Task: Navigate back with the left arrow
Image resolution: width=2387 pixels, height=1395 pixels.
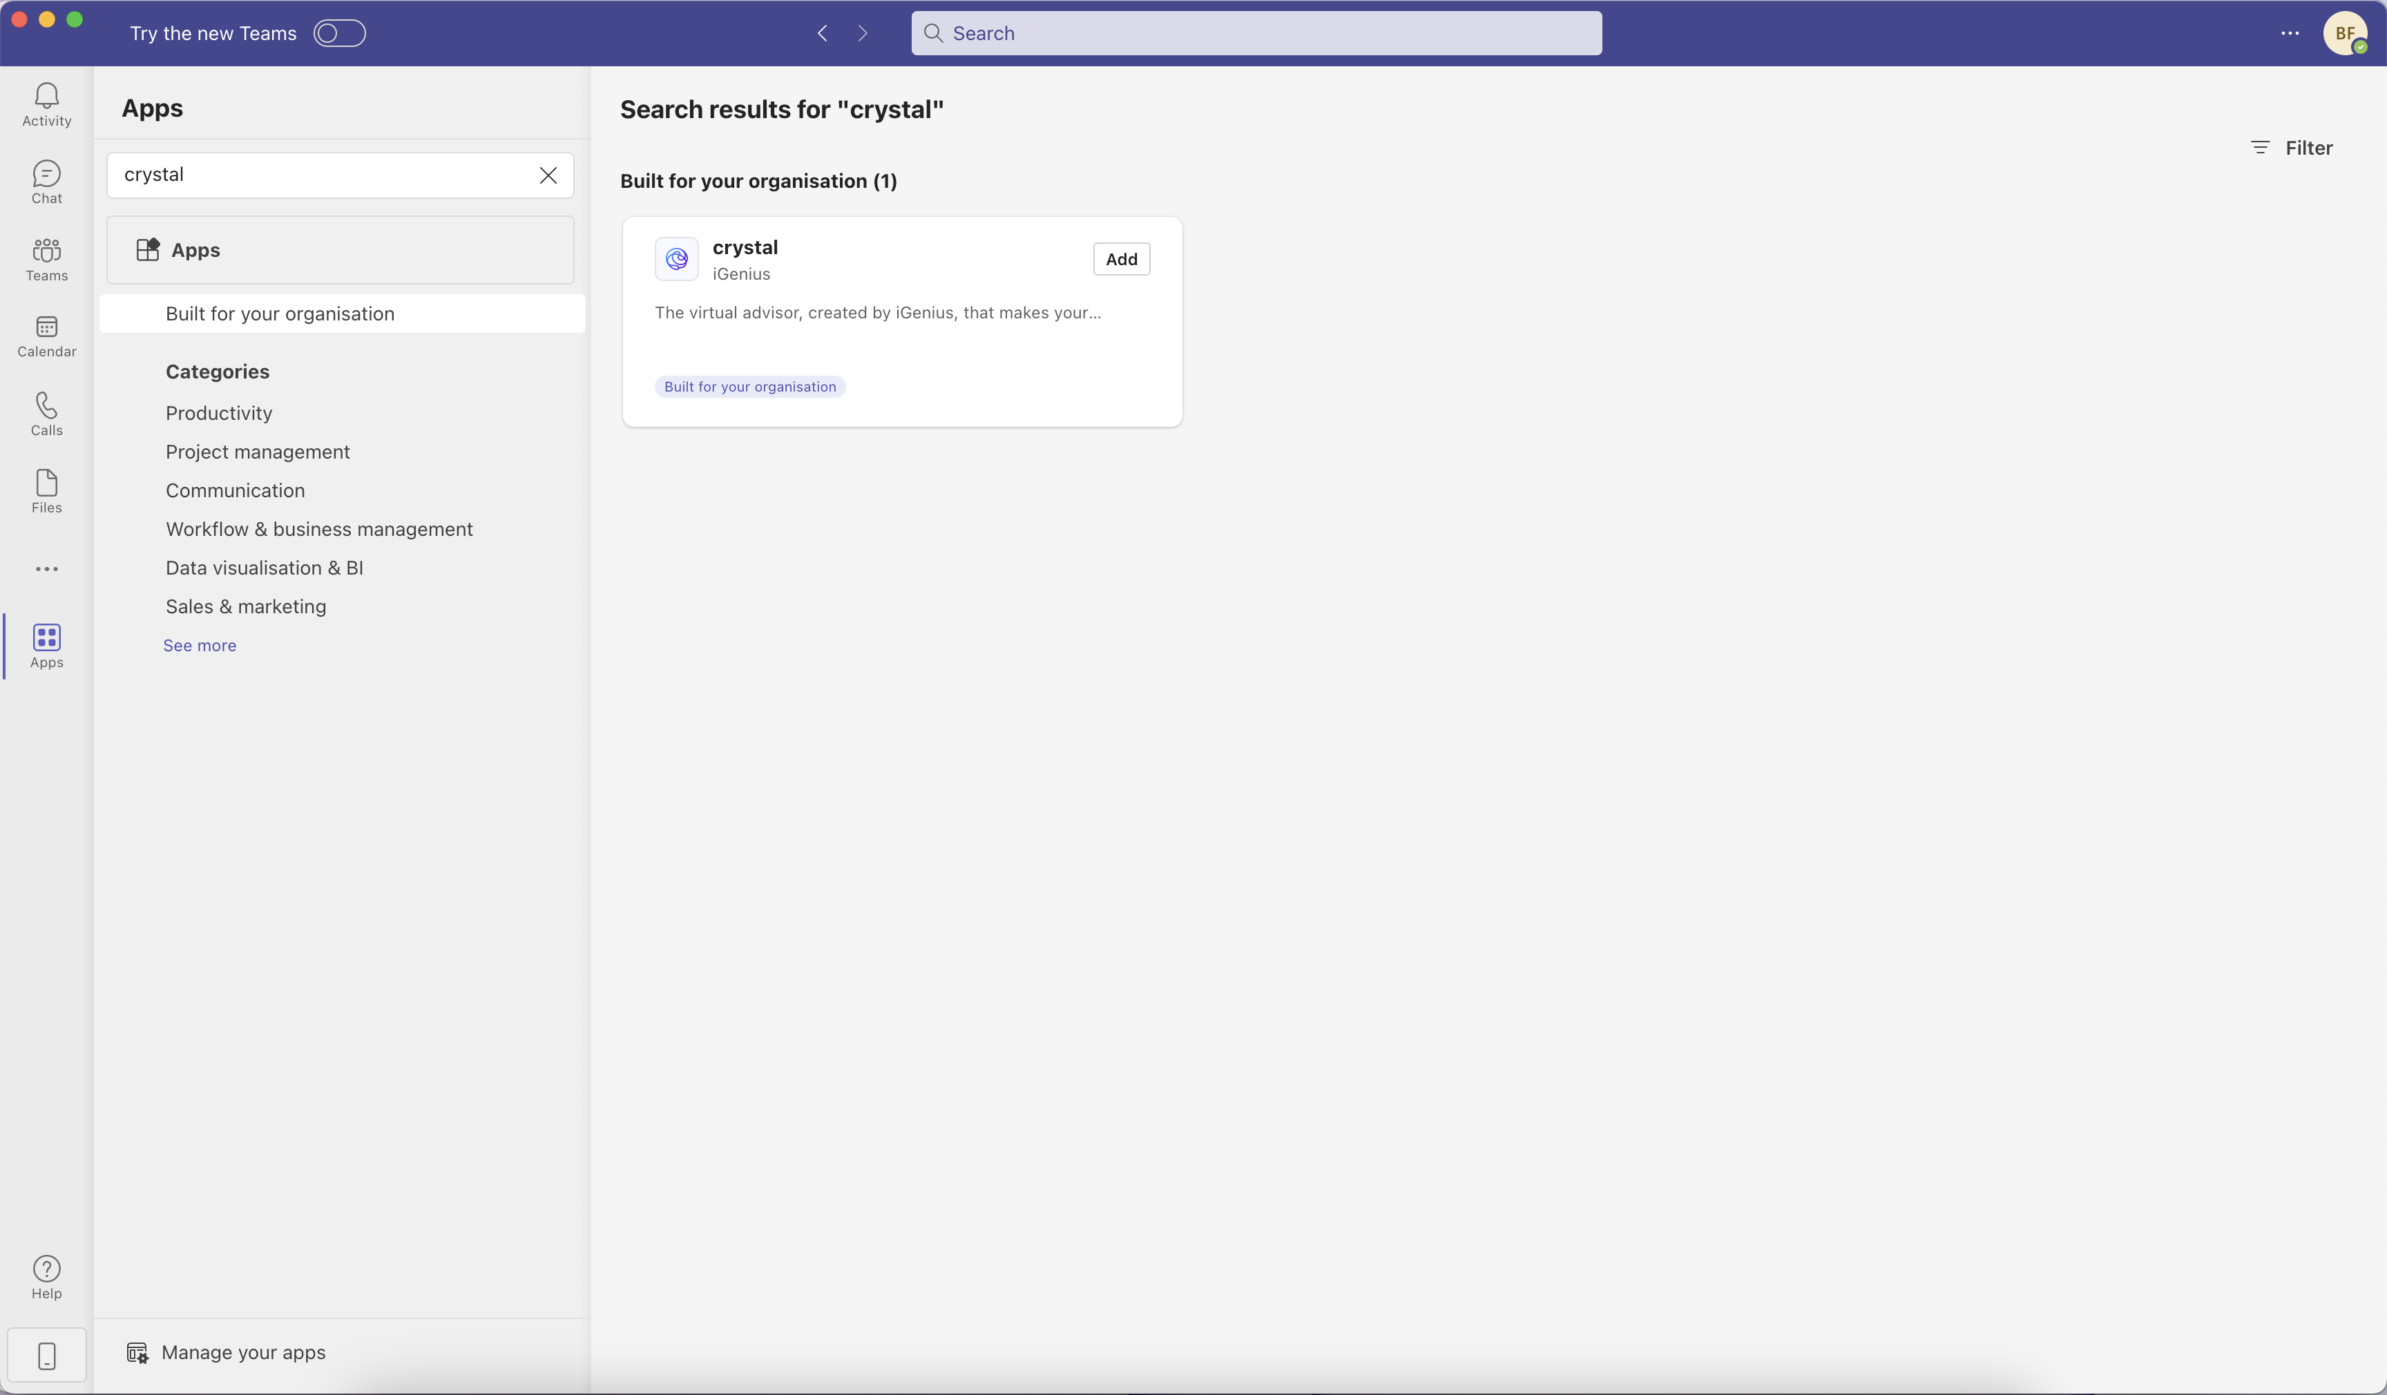Action: pos(822,33)
